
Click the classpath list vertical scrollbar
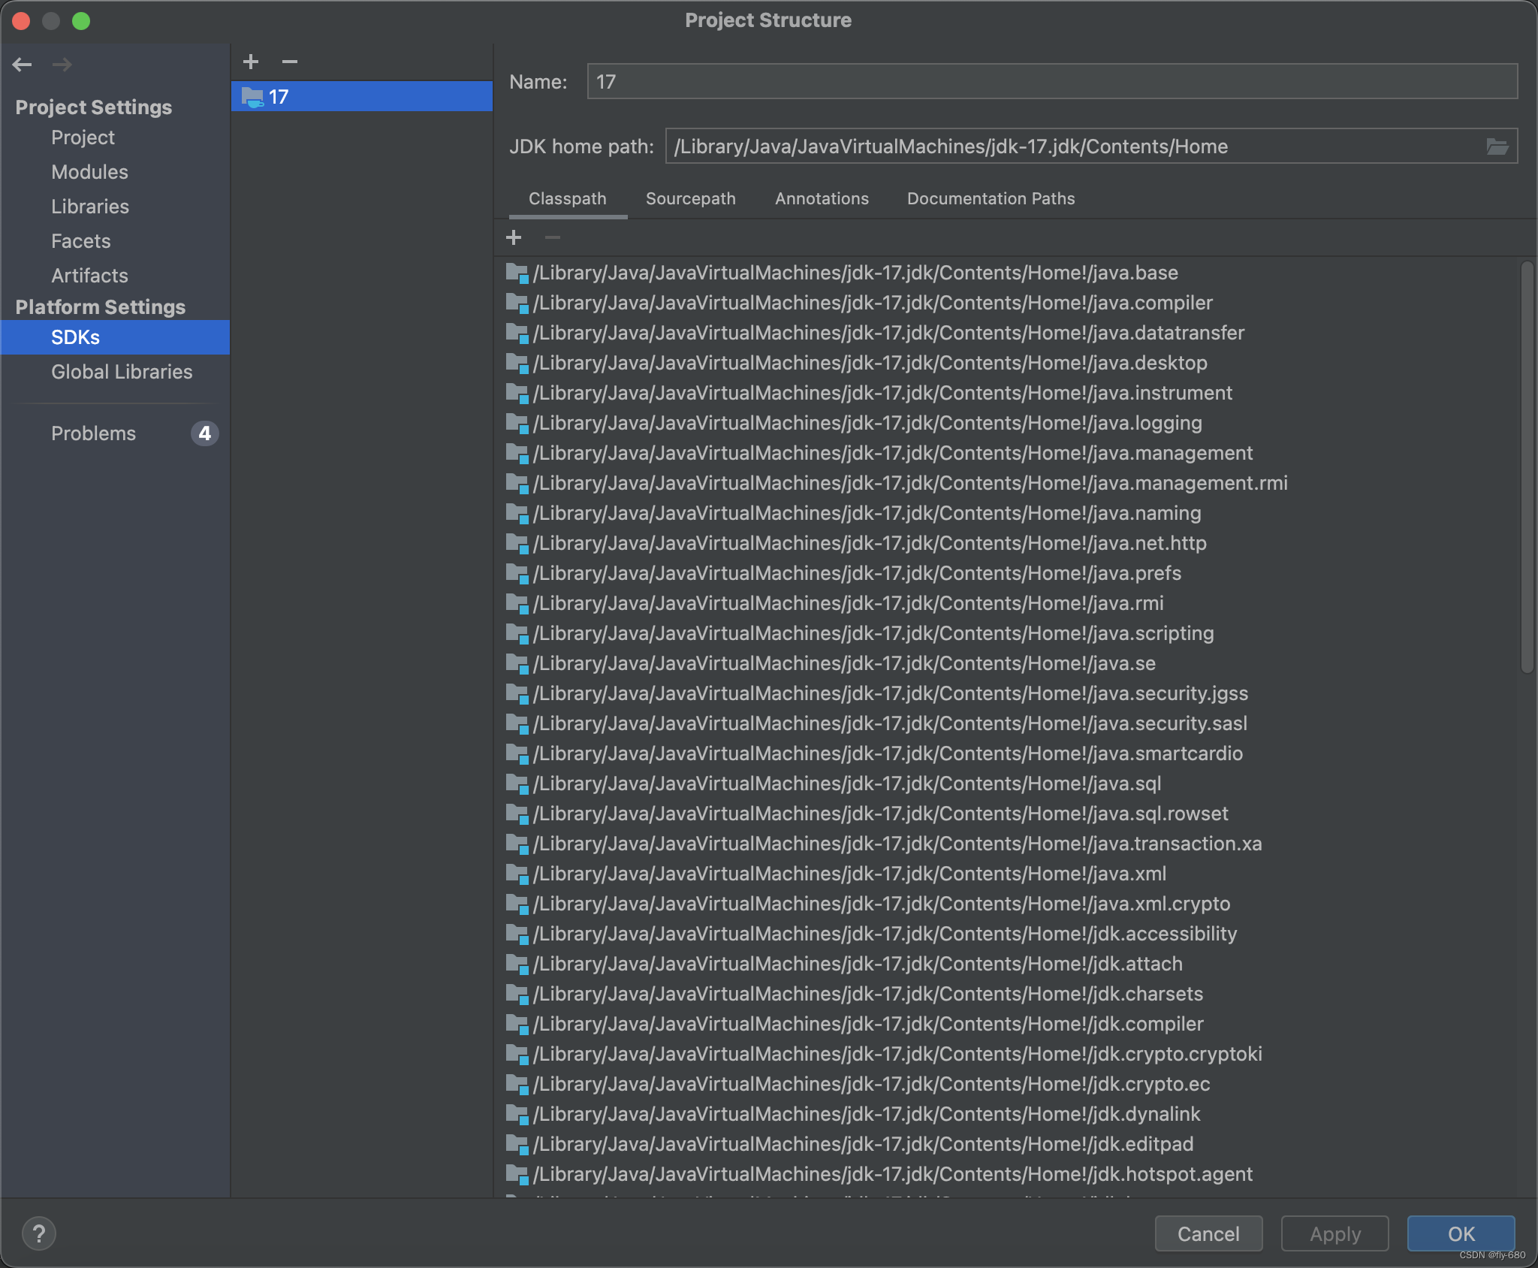1527,467
